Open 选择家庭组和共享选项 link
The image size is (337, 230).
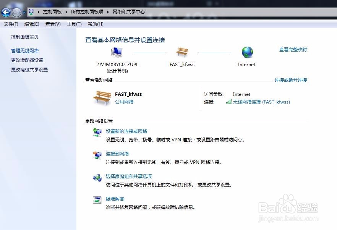coord(129,177)
